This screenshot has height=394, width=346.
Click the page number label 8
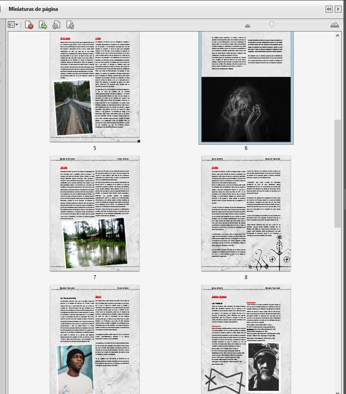[x=246, y=277]
